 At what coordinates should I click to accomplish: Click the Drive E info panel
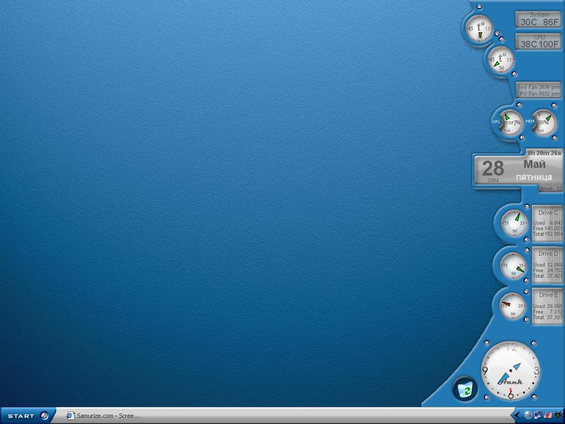tap(547, 306)
